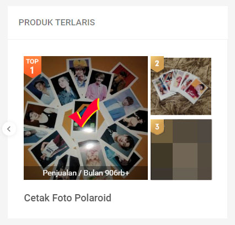Image resolution: width=235 pixels, height=225 pixels.
Task: Click the gold number 3 rank badge
Action: pyautogui.click(x=157, y=127)
